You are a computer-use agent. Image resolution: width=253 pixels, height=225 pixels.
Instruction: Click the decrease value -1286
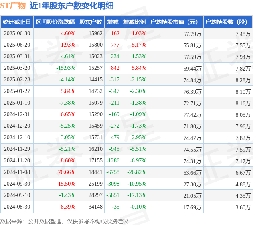coord(113,160)
